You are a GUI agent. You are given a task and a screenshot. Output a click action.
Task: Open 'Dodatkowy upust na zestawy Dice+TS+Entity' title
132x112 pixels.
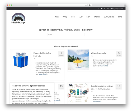[x=102, y=87]
